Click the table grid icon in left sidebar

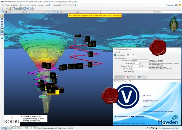click(2, 22)
